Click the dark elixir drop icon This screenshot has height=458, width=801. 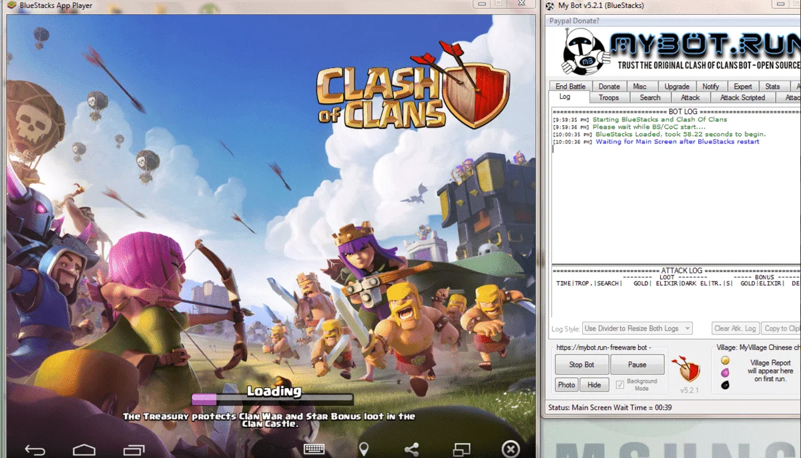tap(725, 385)
